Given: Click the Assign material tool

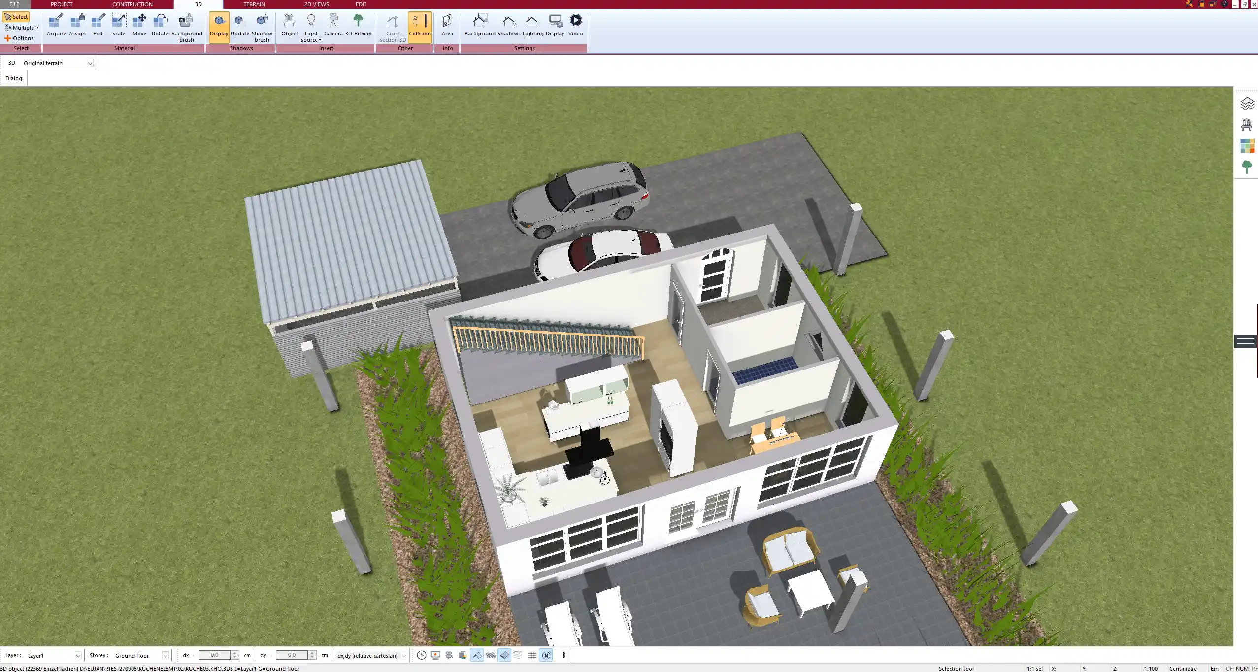Looking at the screenshot, I should [77, 25].
